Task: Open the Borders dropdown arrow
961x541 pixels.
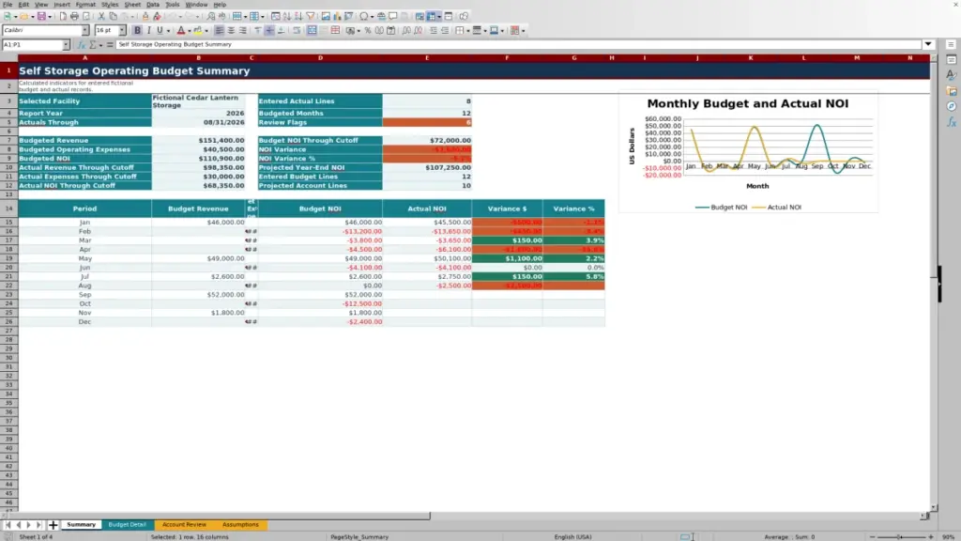Action: click(x=467, y=31)
